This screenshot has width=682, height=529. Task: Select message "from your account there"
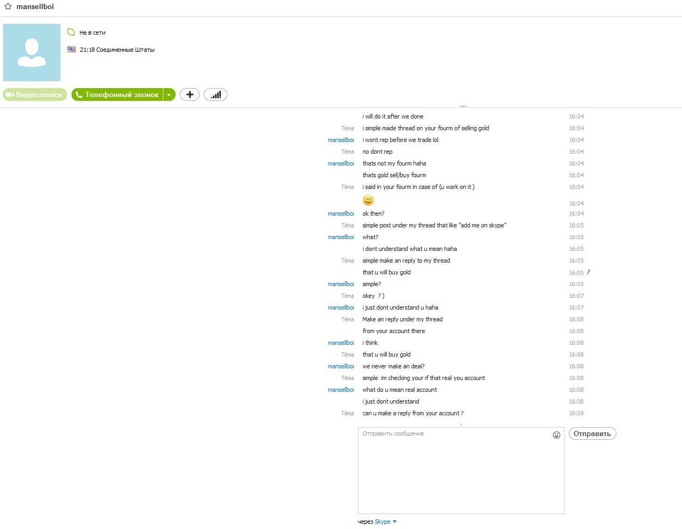click(x=394, y=331)
